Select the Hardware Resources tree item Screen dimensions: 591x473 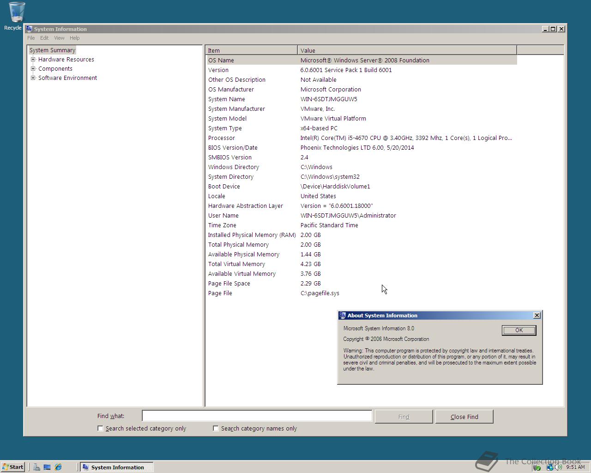[66, 59]
